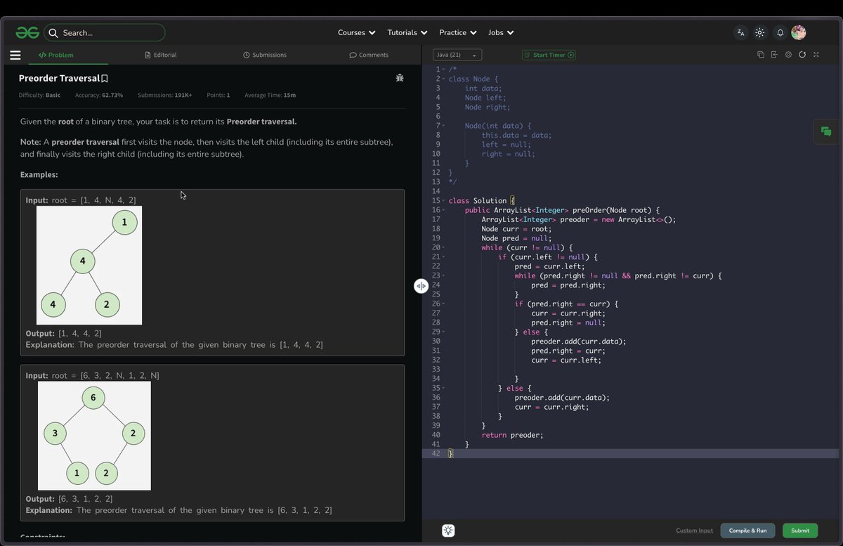This screenshot has height=546, width=843.
Task: Open the Java (21) language dropdown
Action: [x=457, y=54]
